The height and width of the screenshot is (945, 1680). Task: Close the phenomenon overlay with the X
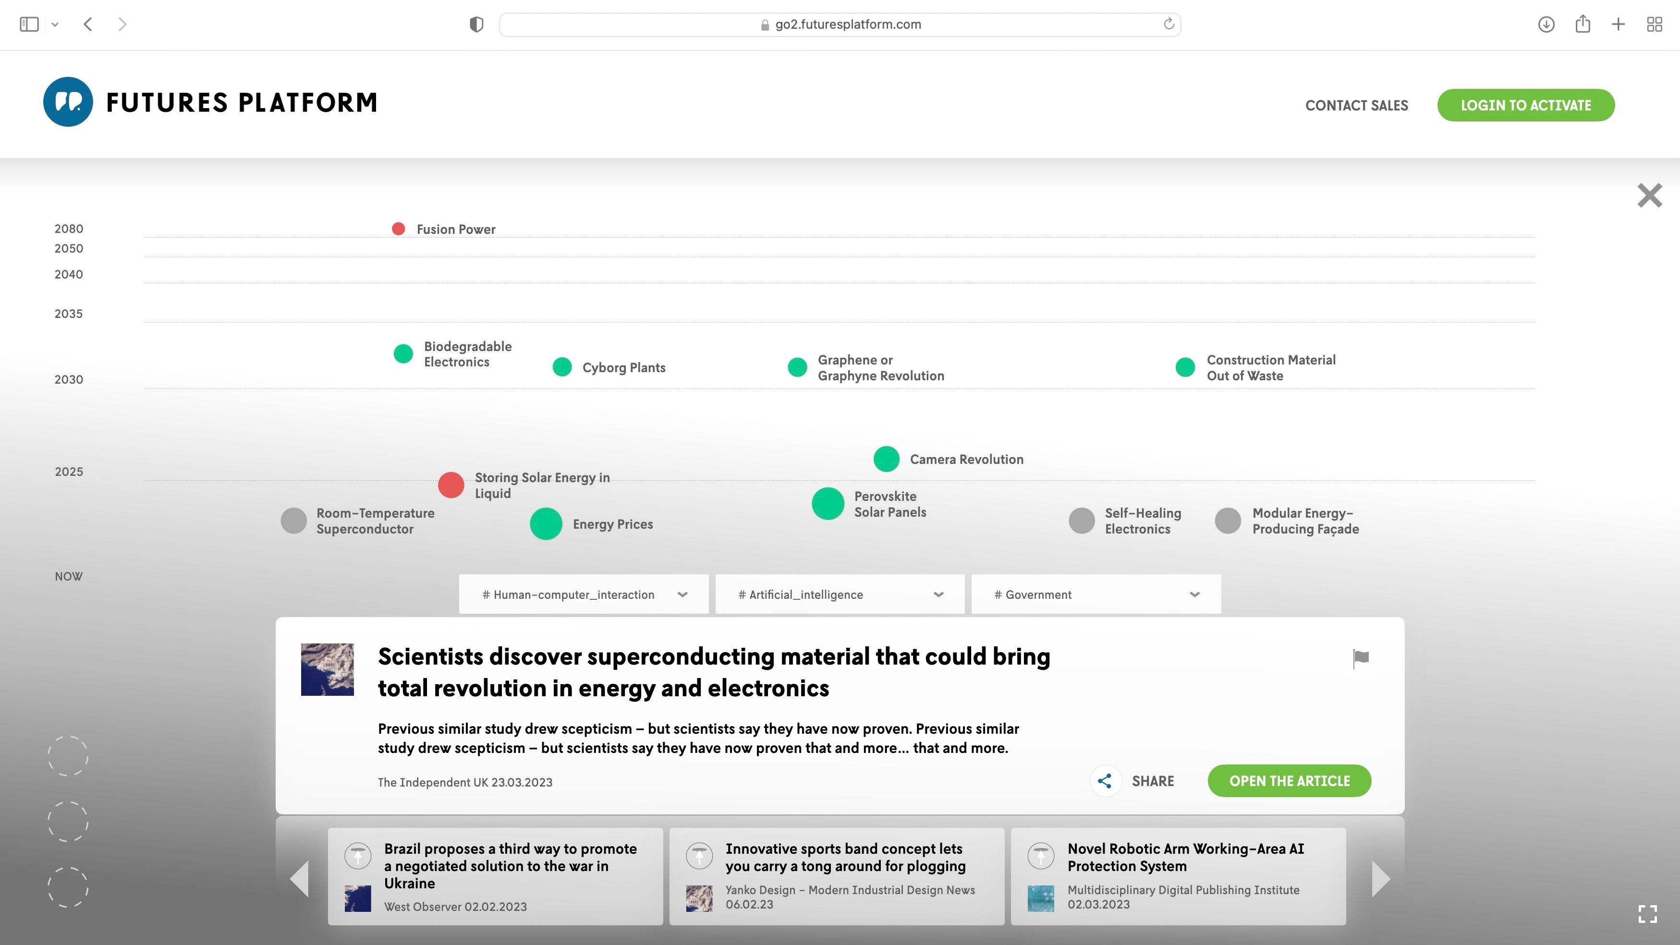tap(1649, 194)
